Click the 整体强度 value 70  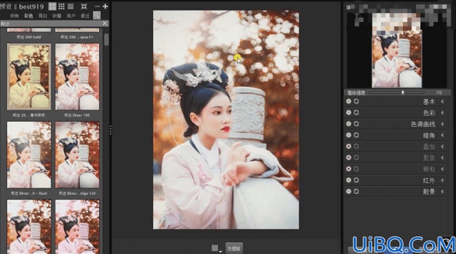point(439,93)
